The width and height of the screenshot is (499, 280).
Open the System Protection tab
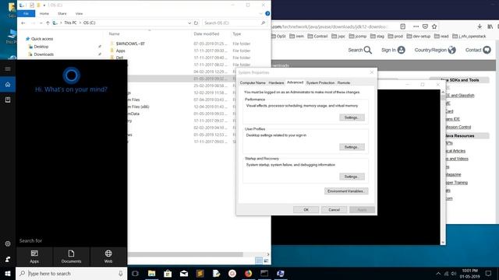320,82
